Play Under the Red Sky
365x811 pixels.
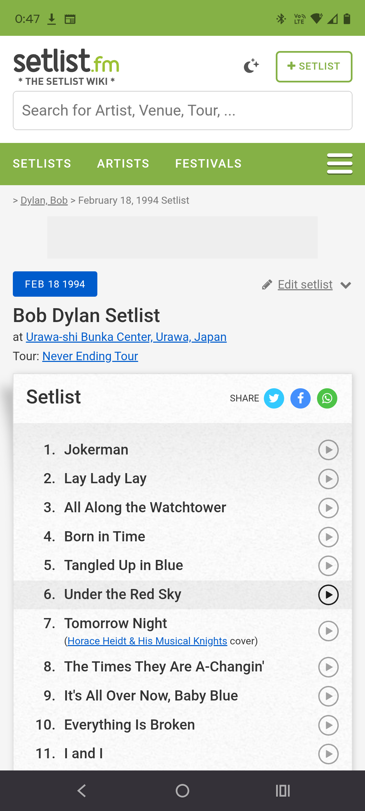pos(328,595)
